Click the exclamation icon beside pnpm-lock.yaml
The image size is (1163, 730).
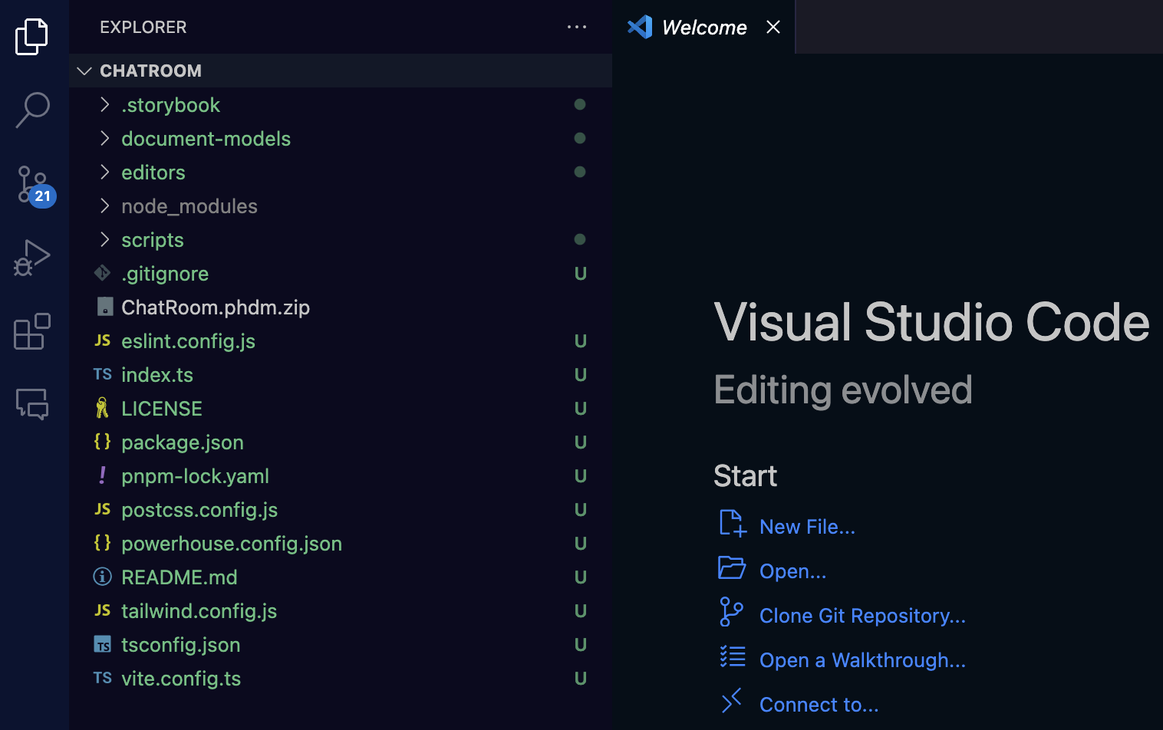click(x=102, y=475)
